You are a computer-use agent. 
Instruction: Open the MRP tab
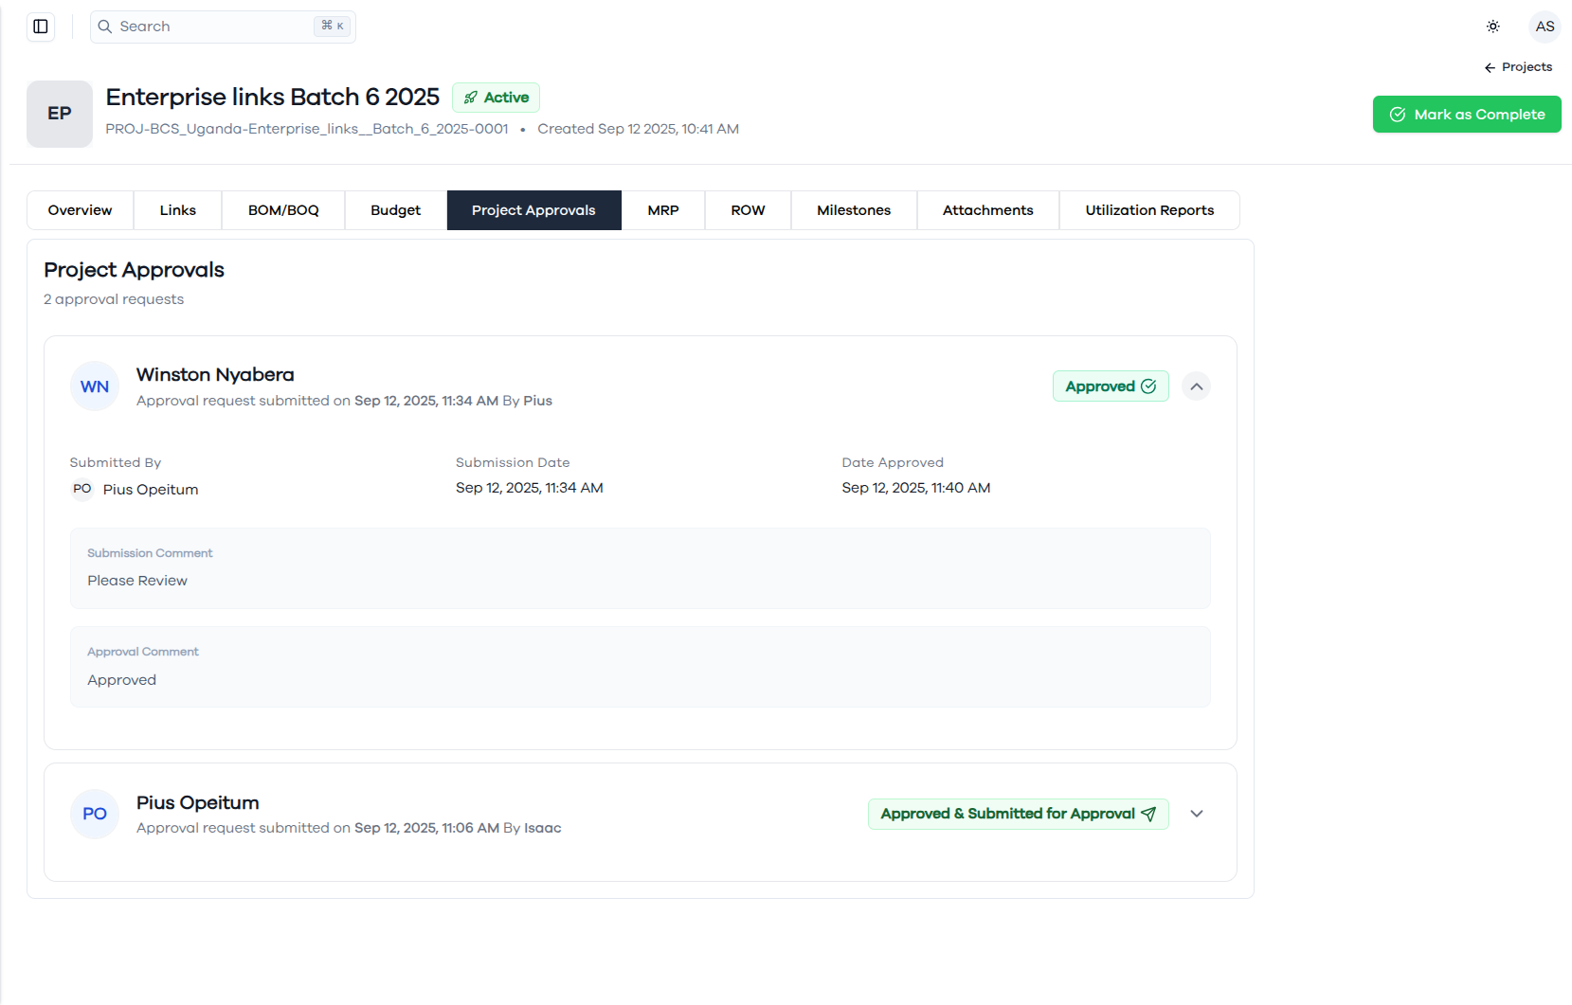tap(663, 210)
